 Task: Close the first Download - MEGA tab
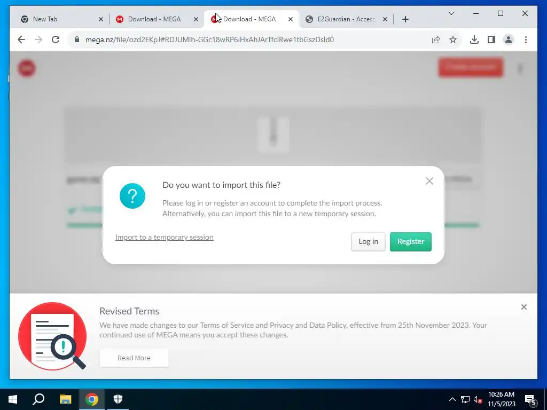click(x=196, y=19)
